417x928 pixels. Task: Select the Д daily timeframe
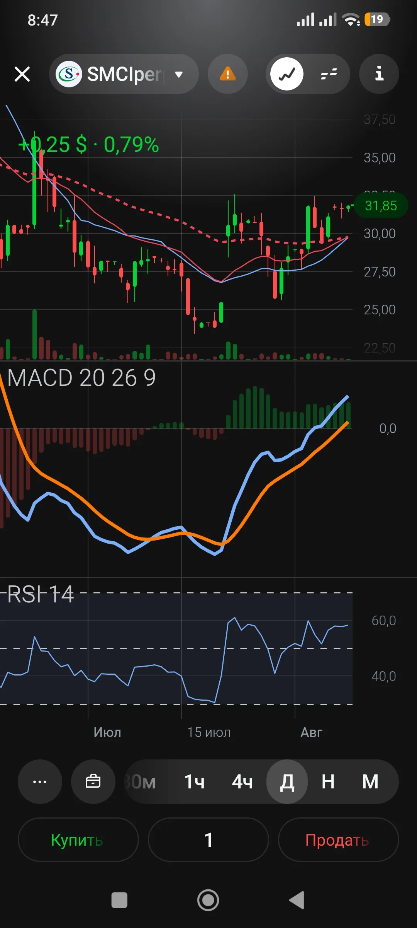pyautogui.click(x=287, y=781)
